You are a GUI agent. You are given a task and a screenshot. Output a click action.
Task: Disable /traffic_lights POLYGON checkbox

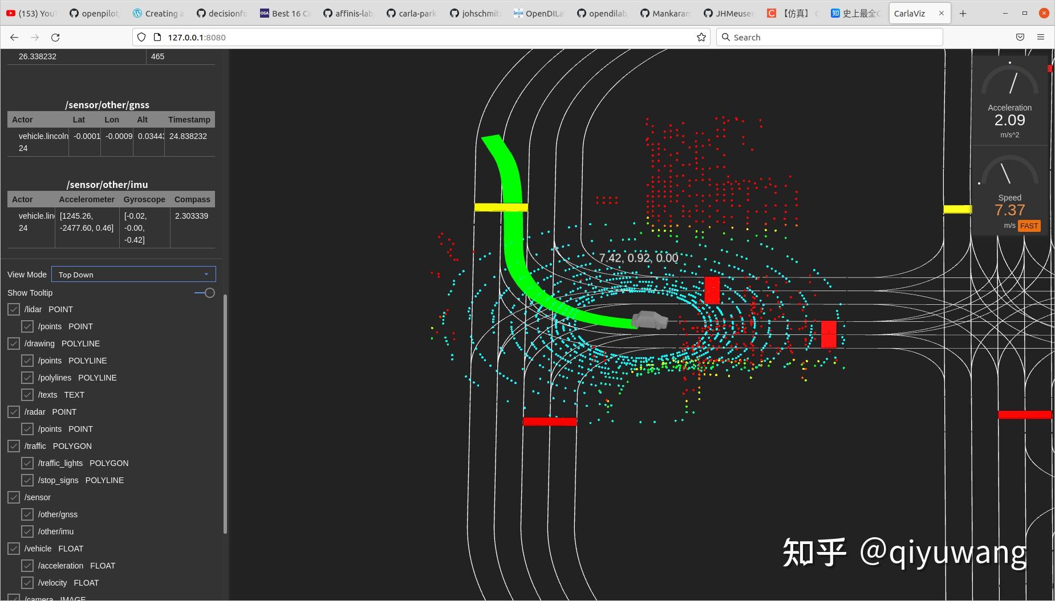point(27,463)
